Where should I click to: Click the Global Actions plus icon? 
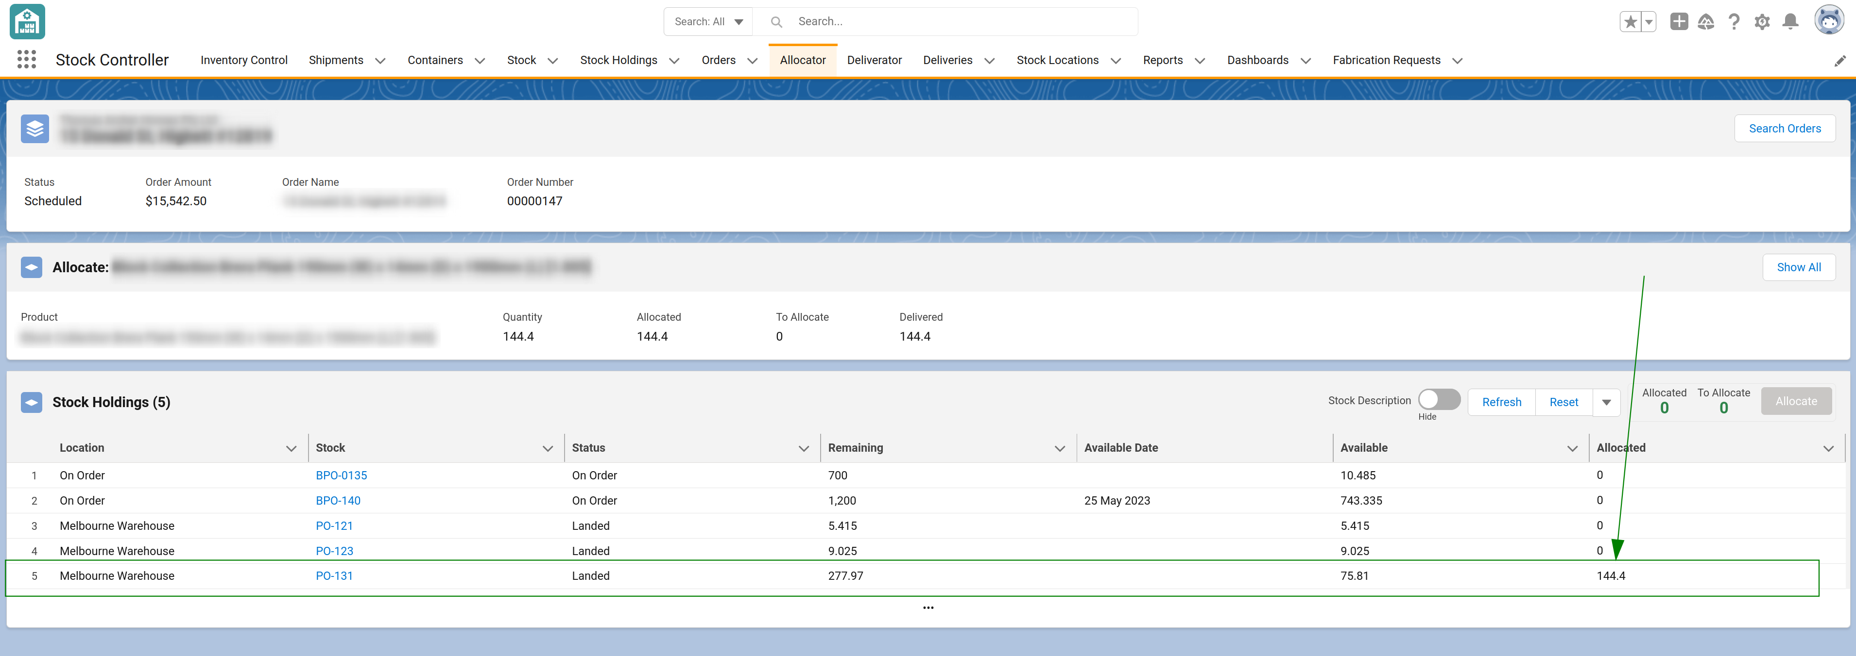tap(1679, 21)
